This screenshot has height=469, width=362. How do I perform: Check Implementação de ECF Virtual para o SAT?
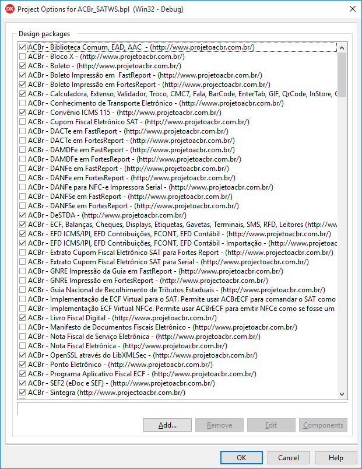[22, 299]
